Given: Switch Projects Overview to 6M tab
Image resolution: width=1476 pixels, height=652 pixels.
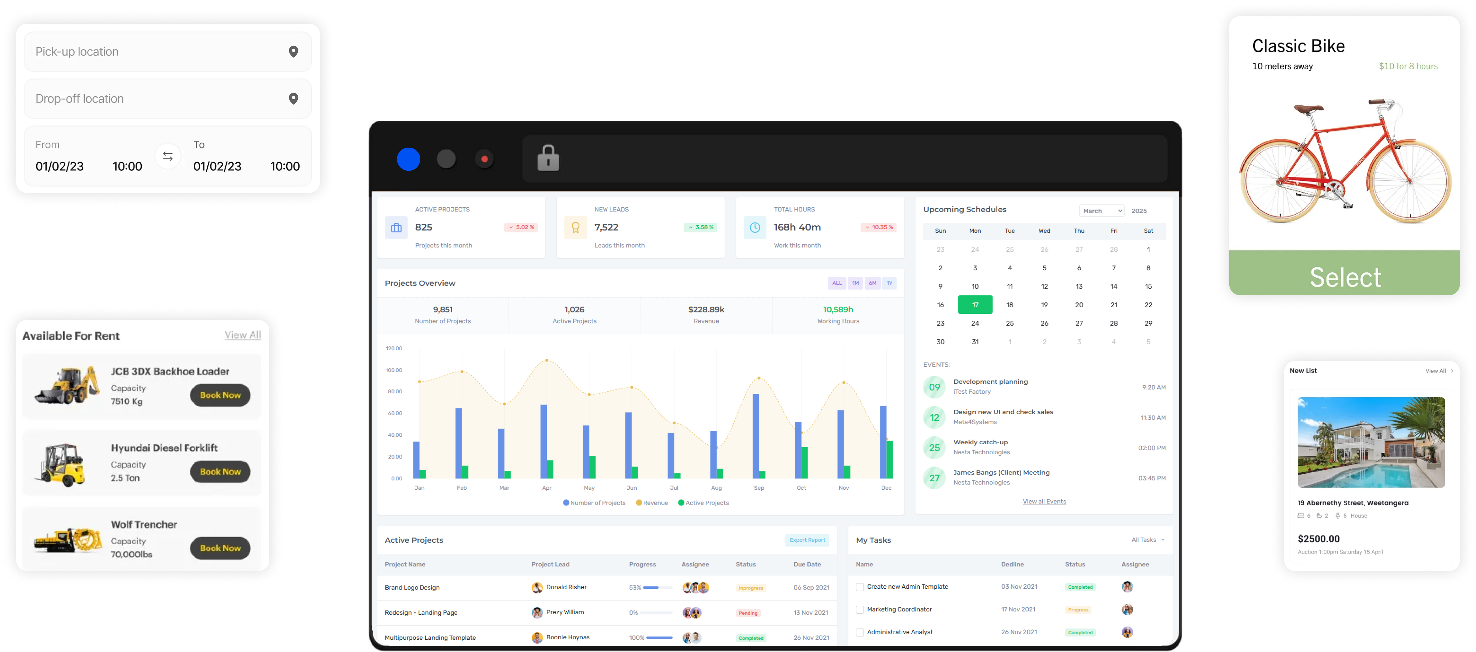Looking at the screenshot, I should point(872,283).
